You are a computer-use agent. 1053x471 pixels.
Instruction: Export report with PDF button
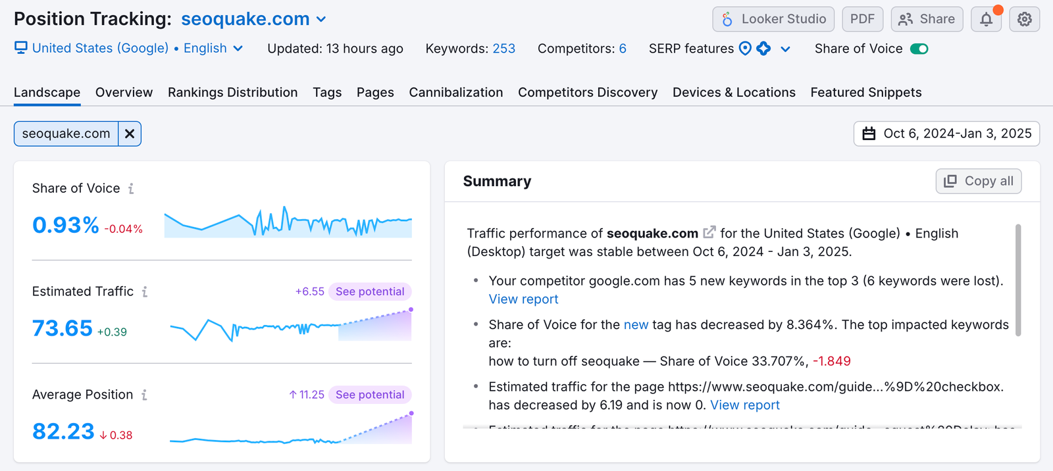862,19
